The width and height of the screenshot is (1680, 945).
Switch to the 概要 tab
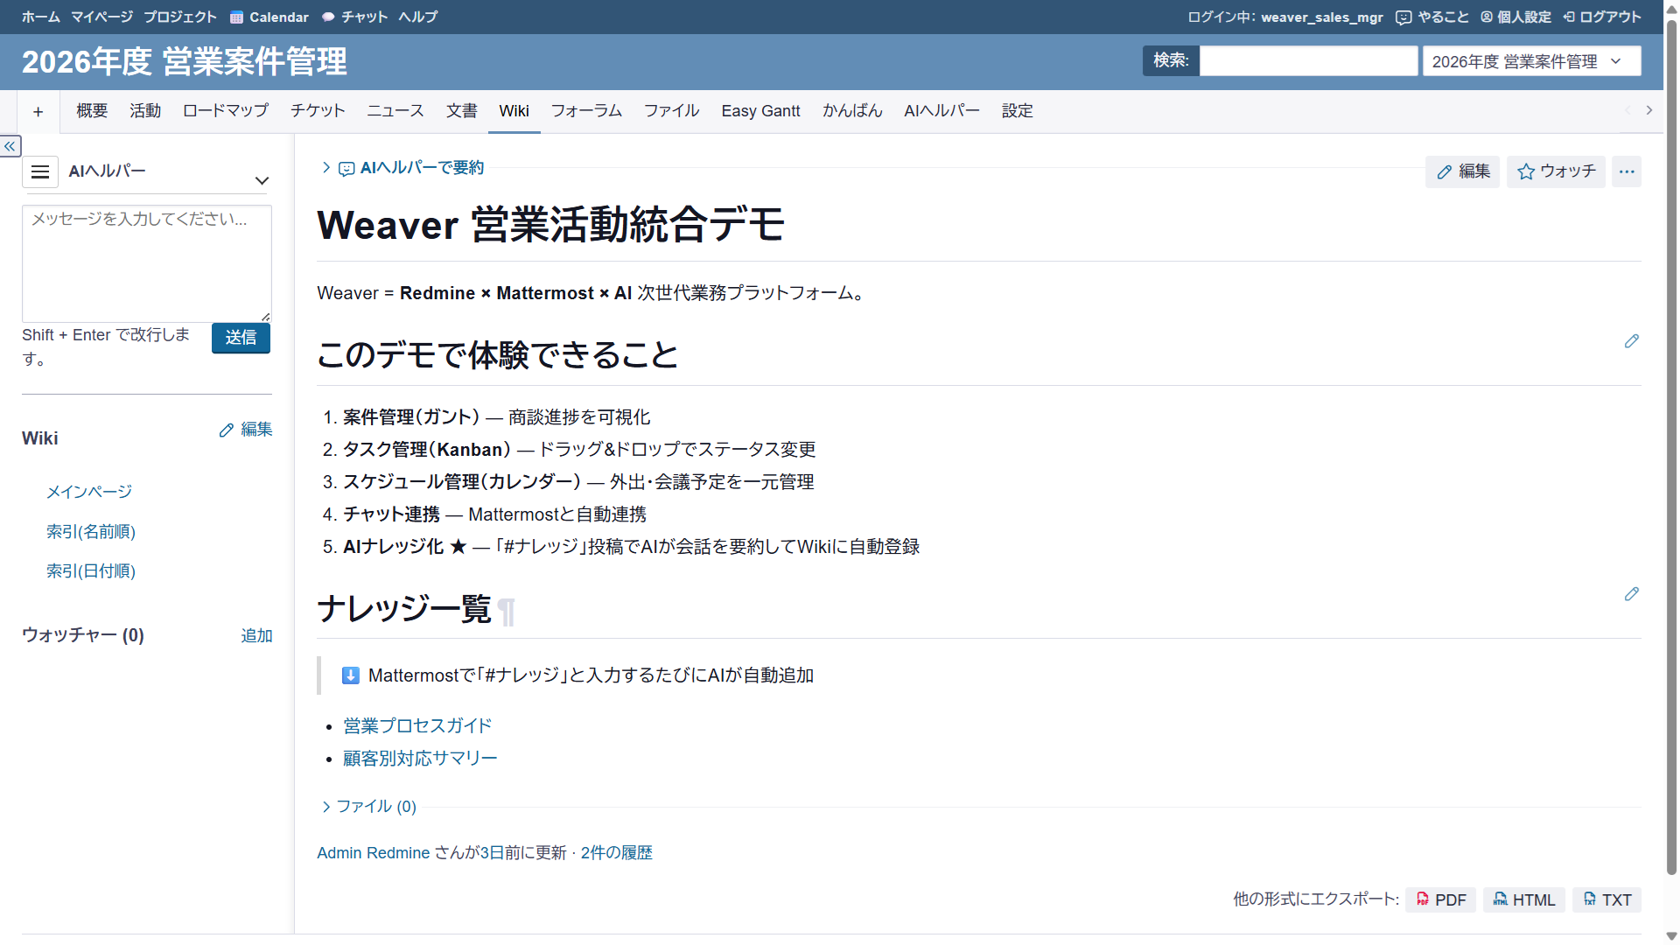pyautogui.click(x=92, y=111)
